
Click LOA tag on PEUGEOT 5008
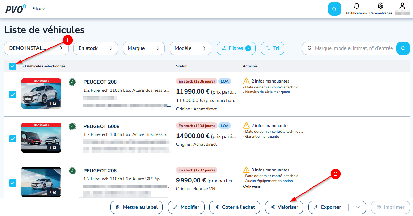[225, 126]
